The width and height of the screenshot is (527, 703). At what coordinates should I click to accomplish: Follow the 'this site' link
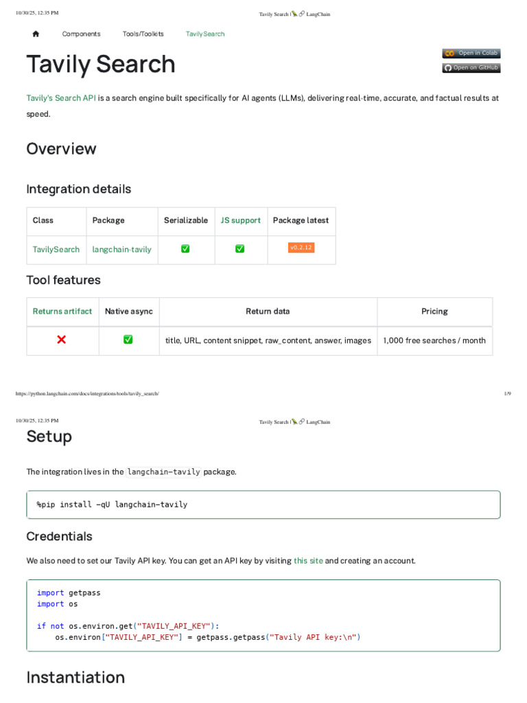(x=308, y=561)
